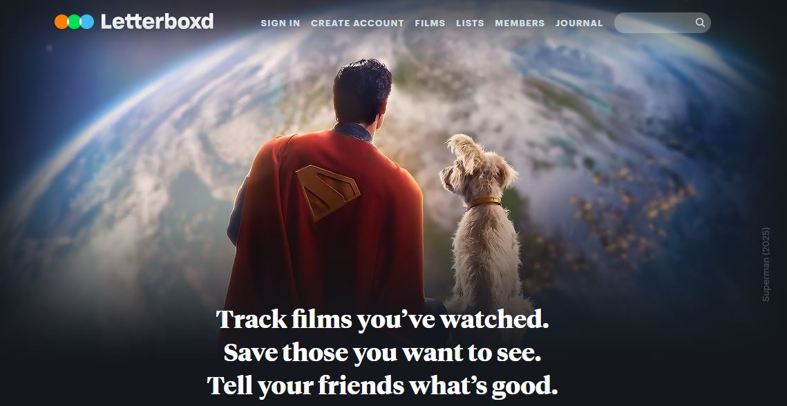Click the blue dot in the Letterboxd logo
787x406 pixels.
point(87,21)
